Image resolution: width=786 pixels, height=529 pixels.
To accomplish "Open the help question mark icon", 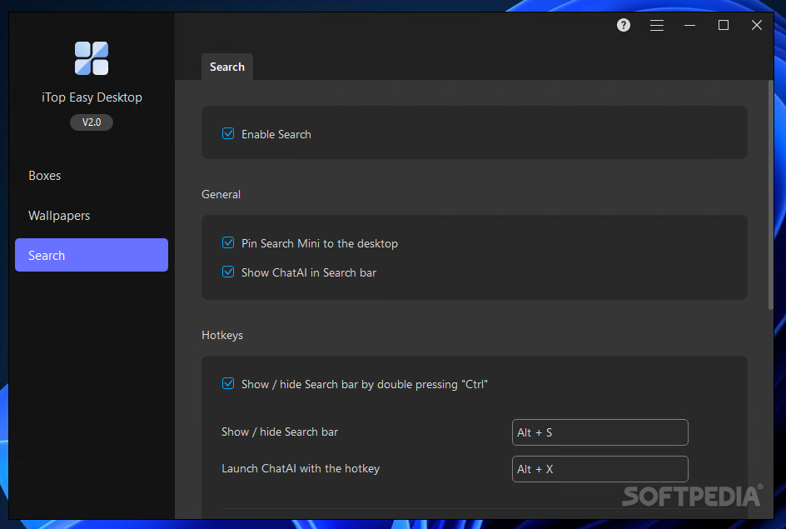I will (623, 25).
